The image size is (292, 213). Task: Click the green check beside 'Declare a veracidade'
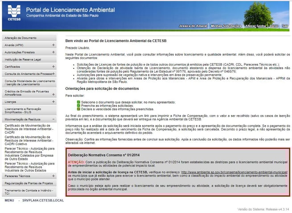(78, 109)
